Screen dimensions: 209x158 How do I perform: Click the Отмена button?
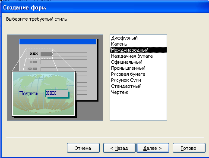[x=83, y=148]
